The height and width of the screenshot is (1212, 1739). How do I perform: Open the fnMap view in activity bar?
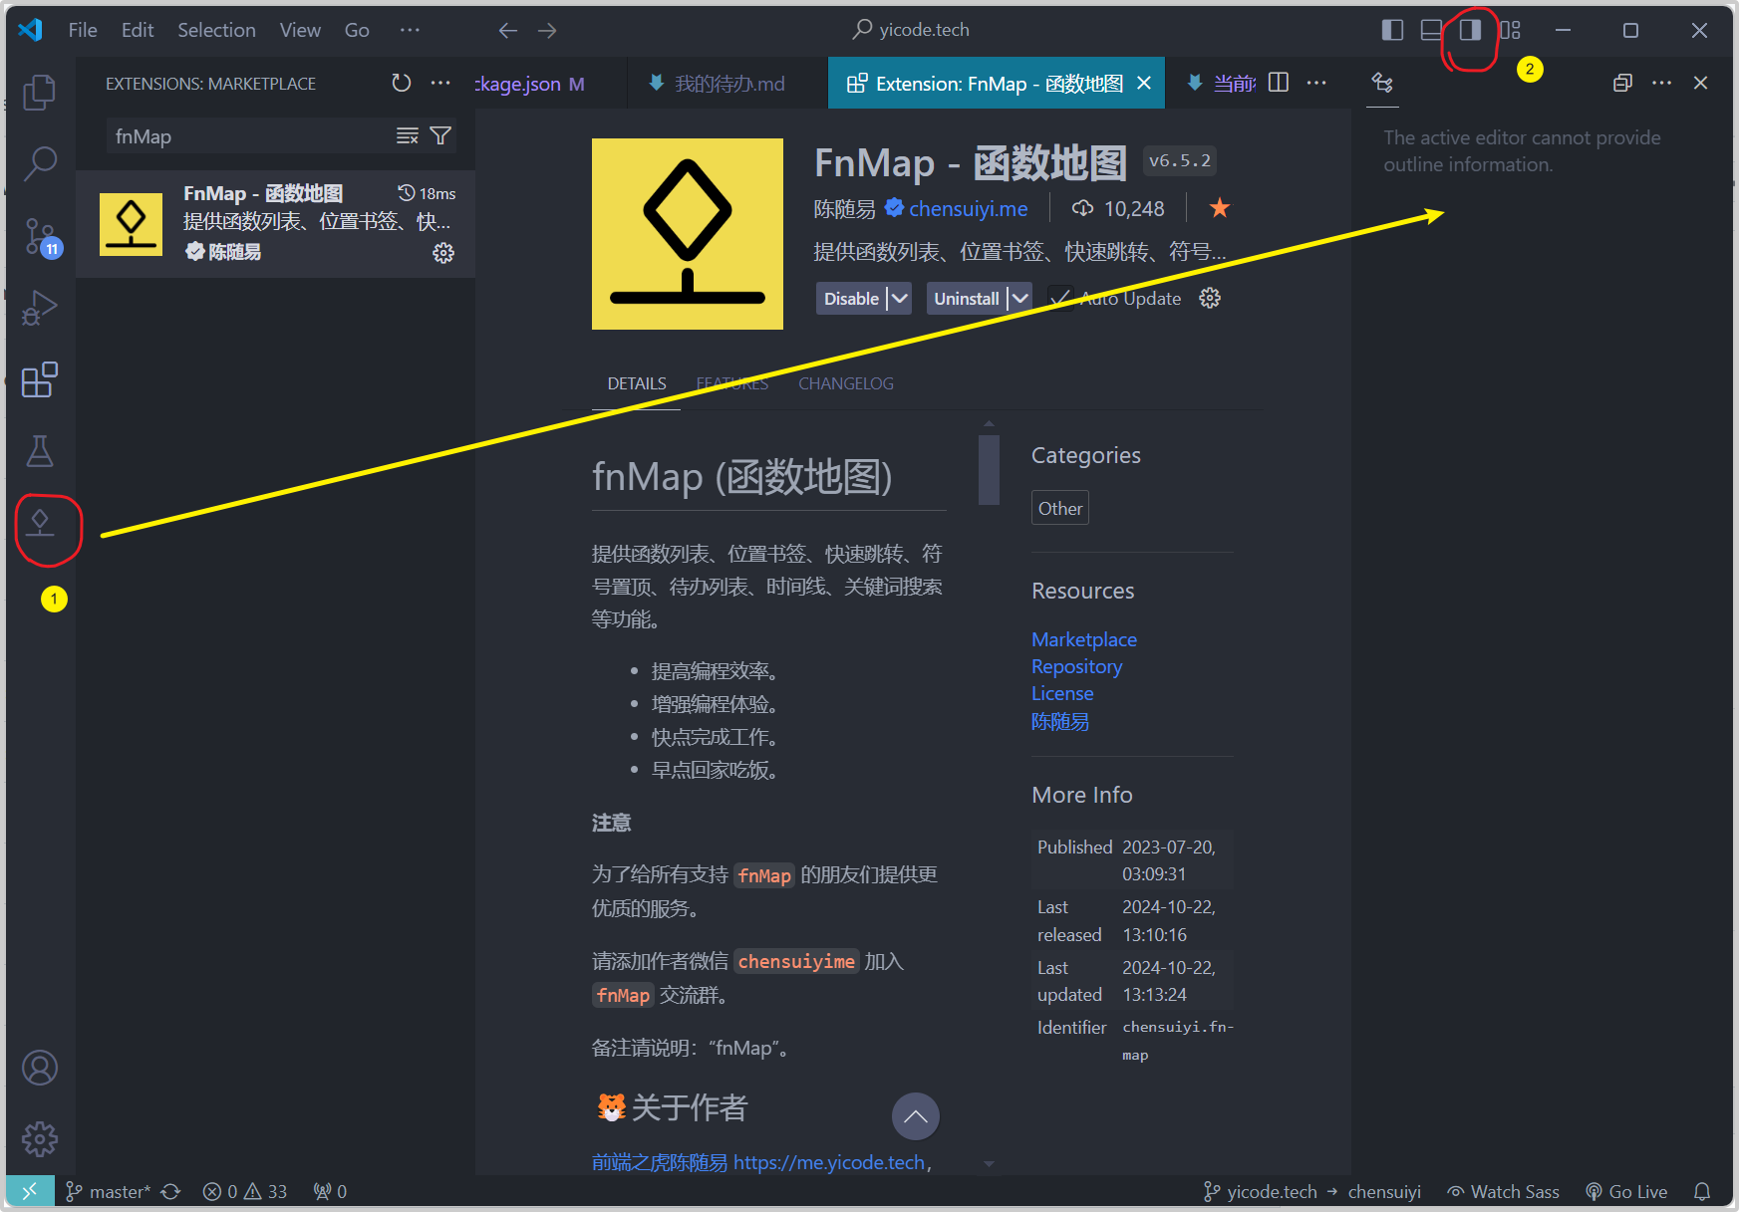coord(40,522)
